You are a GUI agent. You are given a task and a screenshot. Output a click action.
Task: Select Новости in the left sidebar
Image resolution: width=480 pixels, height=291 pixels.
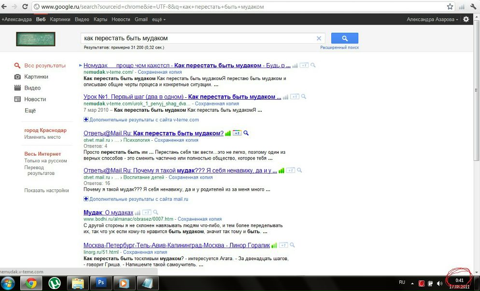[35, 99]
